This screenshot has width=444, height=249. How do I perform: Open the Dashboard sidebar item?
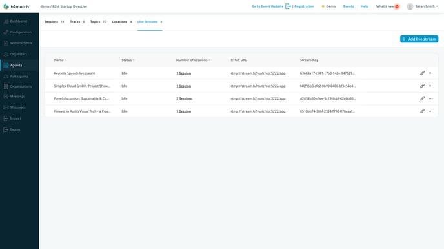coord(19,21)
